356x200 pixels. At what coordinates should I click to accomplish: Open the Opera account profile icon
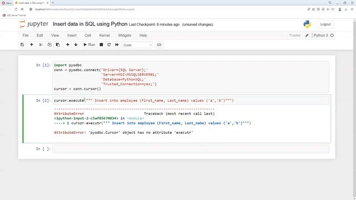click(340, 9)
